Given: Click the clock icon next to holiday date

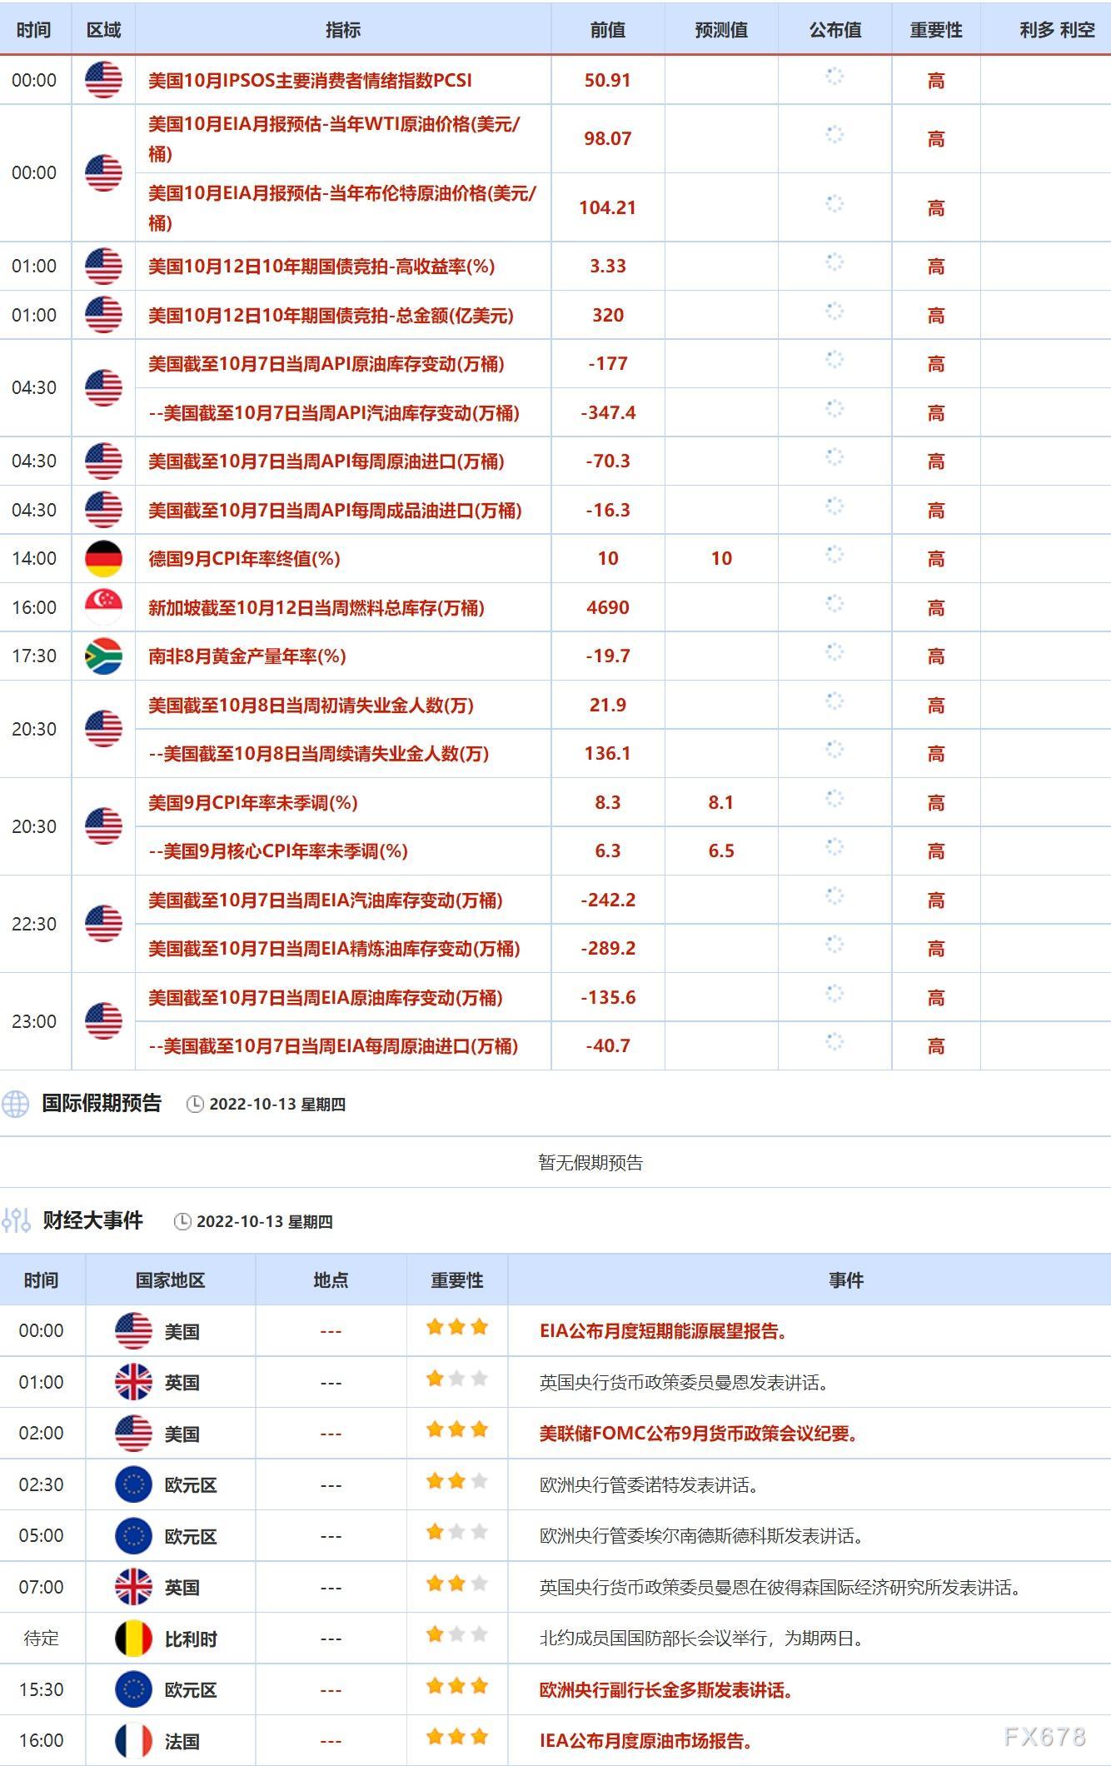Looking at the screenshot, I should click(195, 1105).
